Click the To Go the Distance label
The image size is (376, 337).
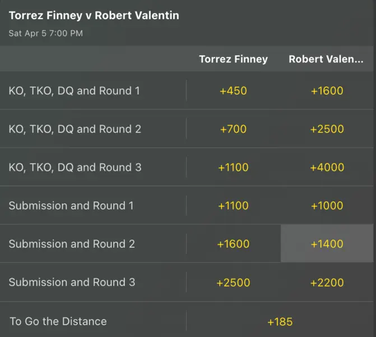[x=58, y=322]
